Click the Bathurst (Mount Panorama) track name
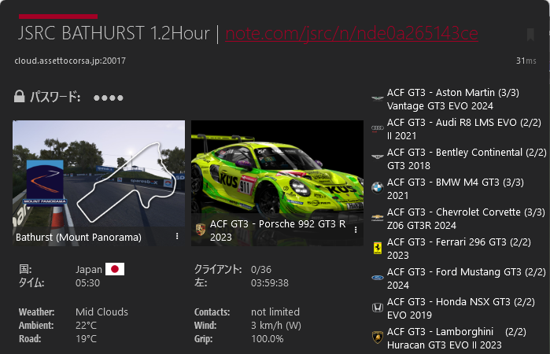Viewport: 550px width, 354px height. (x=79, y=237)
